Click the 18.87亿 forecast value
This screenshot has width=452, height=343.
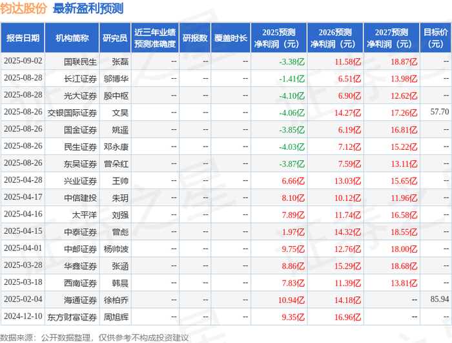[x=404, y=61]
